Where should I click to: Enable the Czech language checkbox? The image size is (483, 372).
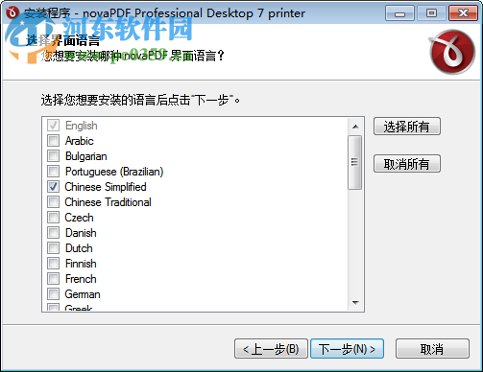[53, 217]
